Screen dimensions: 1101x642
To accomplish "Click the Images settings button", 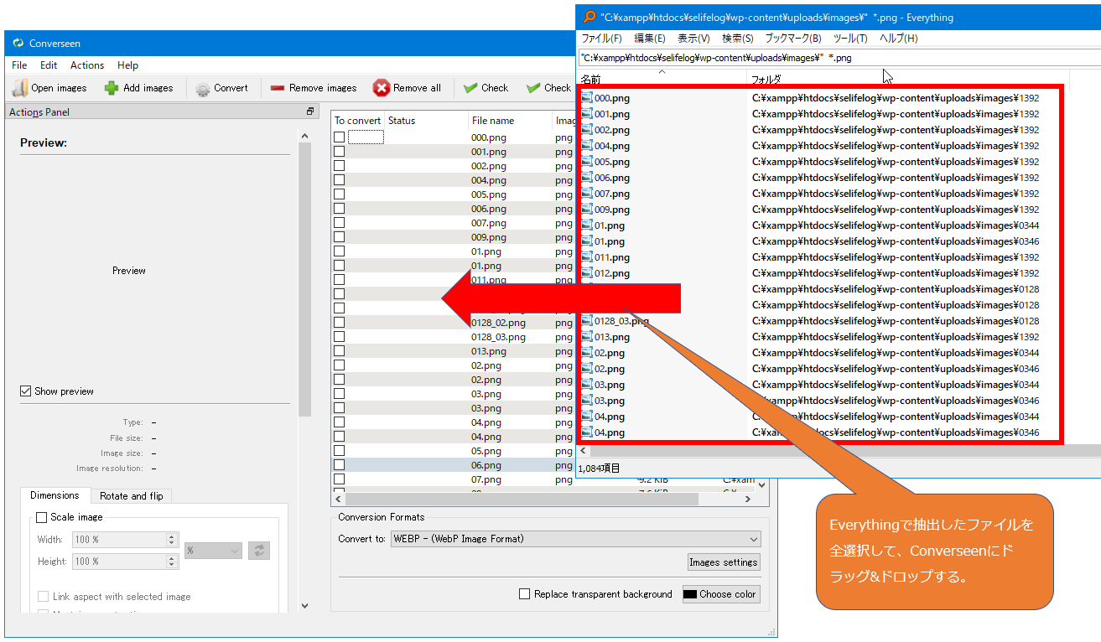I will tap(723, 562).
